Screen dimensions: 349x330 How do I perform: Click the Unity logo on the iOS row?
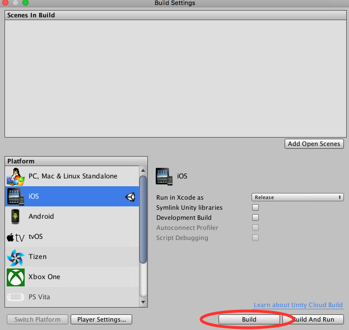pos(130,197)
